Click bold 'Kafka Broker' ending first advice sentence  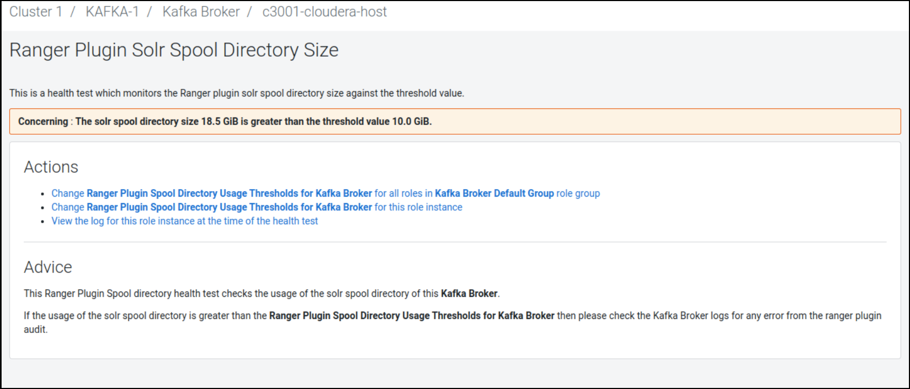(468, 294)
